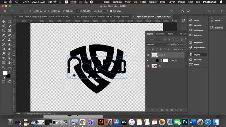Screen dimensions: 226x127
Task: Collapse the floating Layers panel arrows
Action: tap(181, 34)
